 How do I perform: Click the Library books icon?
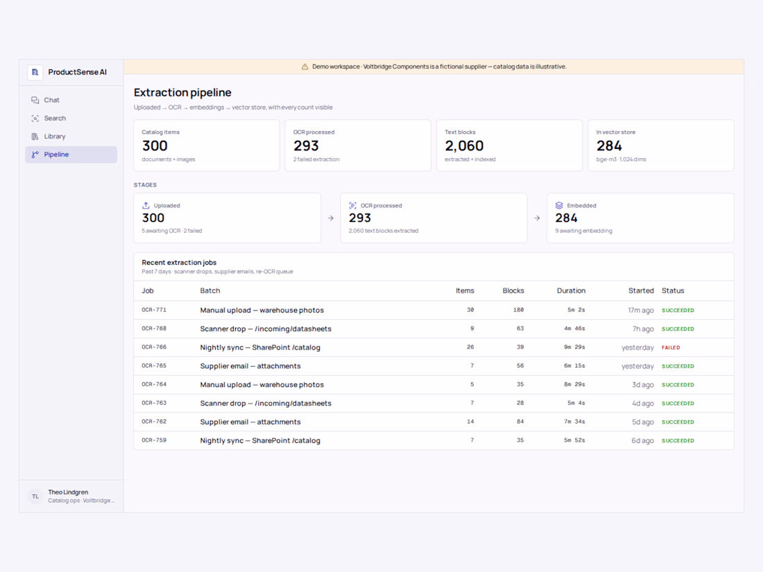pos(35,137)
